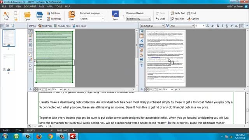Image resolution: width=249 pixels, height=140 pixels.
Task: Expand the Send dropdown arrow
Action: [123, 16]
